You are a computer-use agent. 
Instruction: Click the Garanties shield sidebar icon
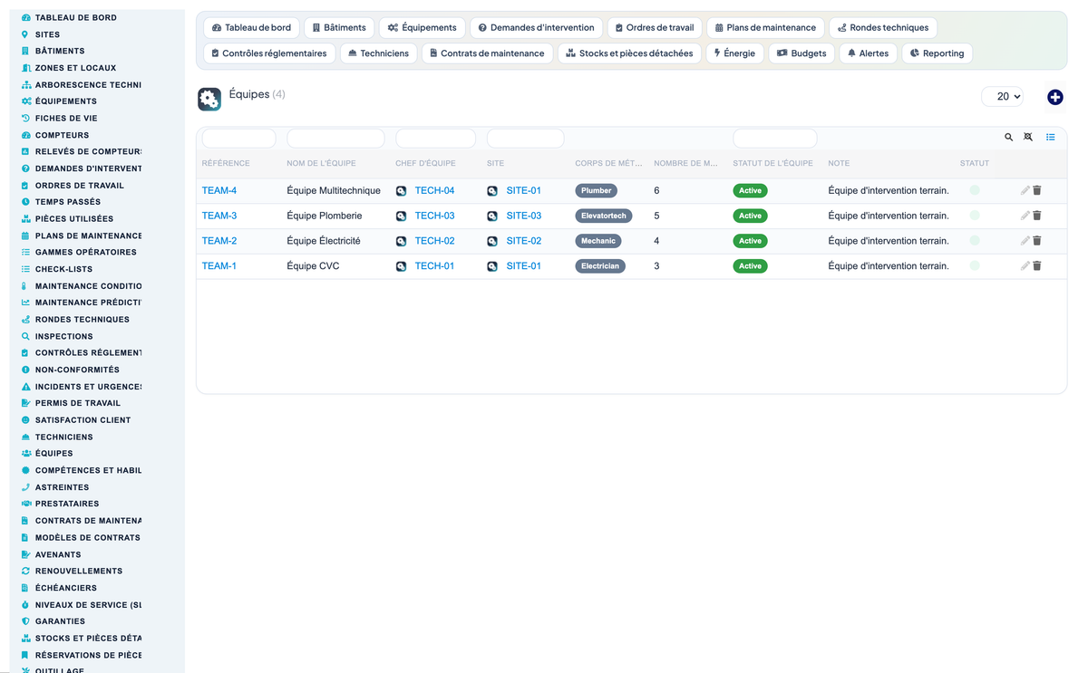[25, 621]
